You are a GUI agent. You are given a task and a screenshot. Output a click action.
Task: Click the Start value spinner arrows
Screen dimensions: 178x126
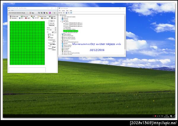click(55, 28)
